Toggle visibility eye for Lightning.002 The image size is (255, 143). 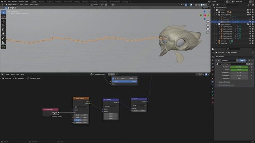250,27
